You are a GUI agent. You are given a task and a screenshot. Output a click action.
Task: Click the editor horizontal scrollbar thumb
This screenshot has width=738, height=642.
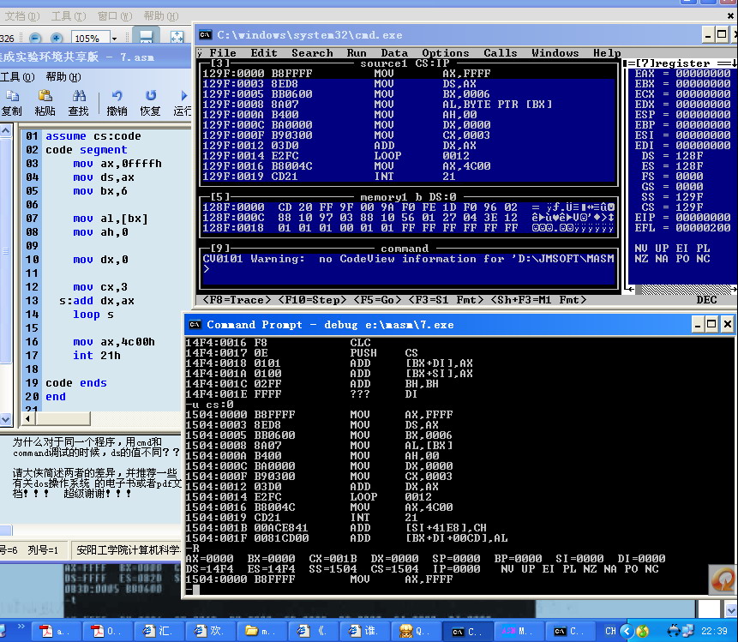pyautogui.click(x=63, y=418)
